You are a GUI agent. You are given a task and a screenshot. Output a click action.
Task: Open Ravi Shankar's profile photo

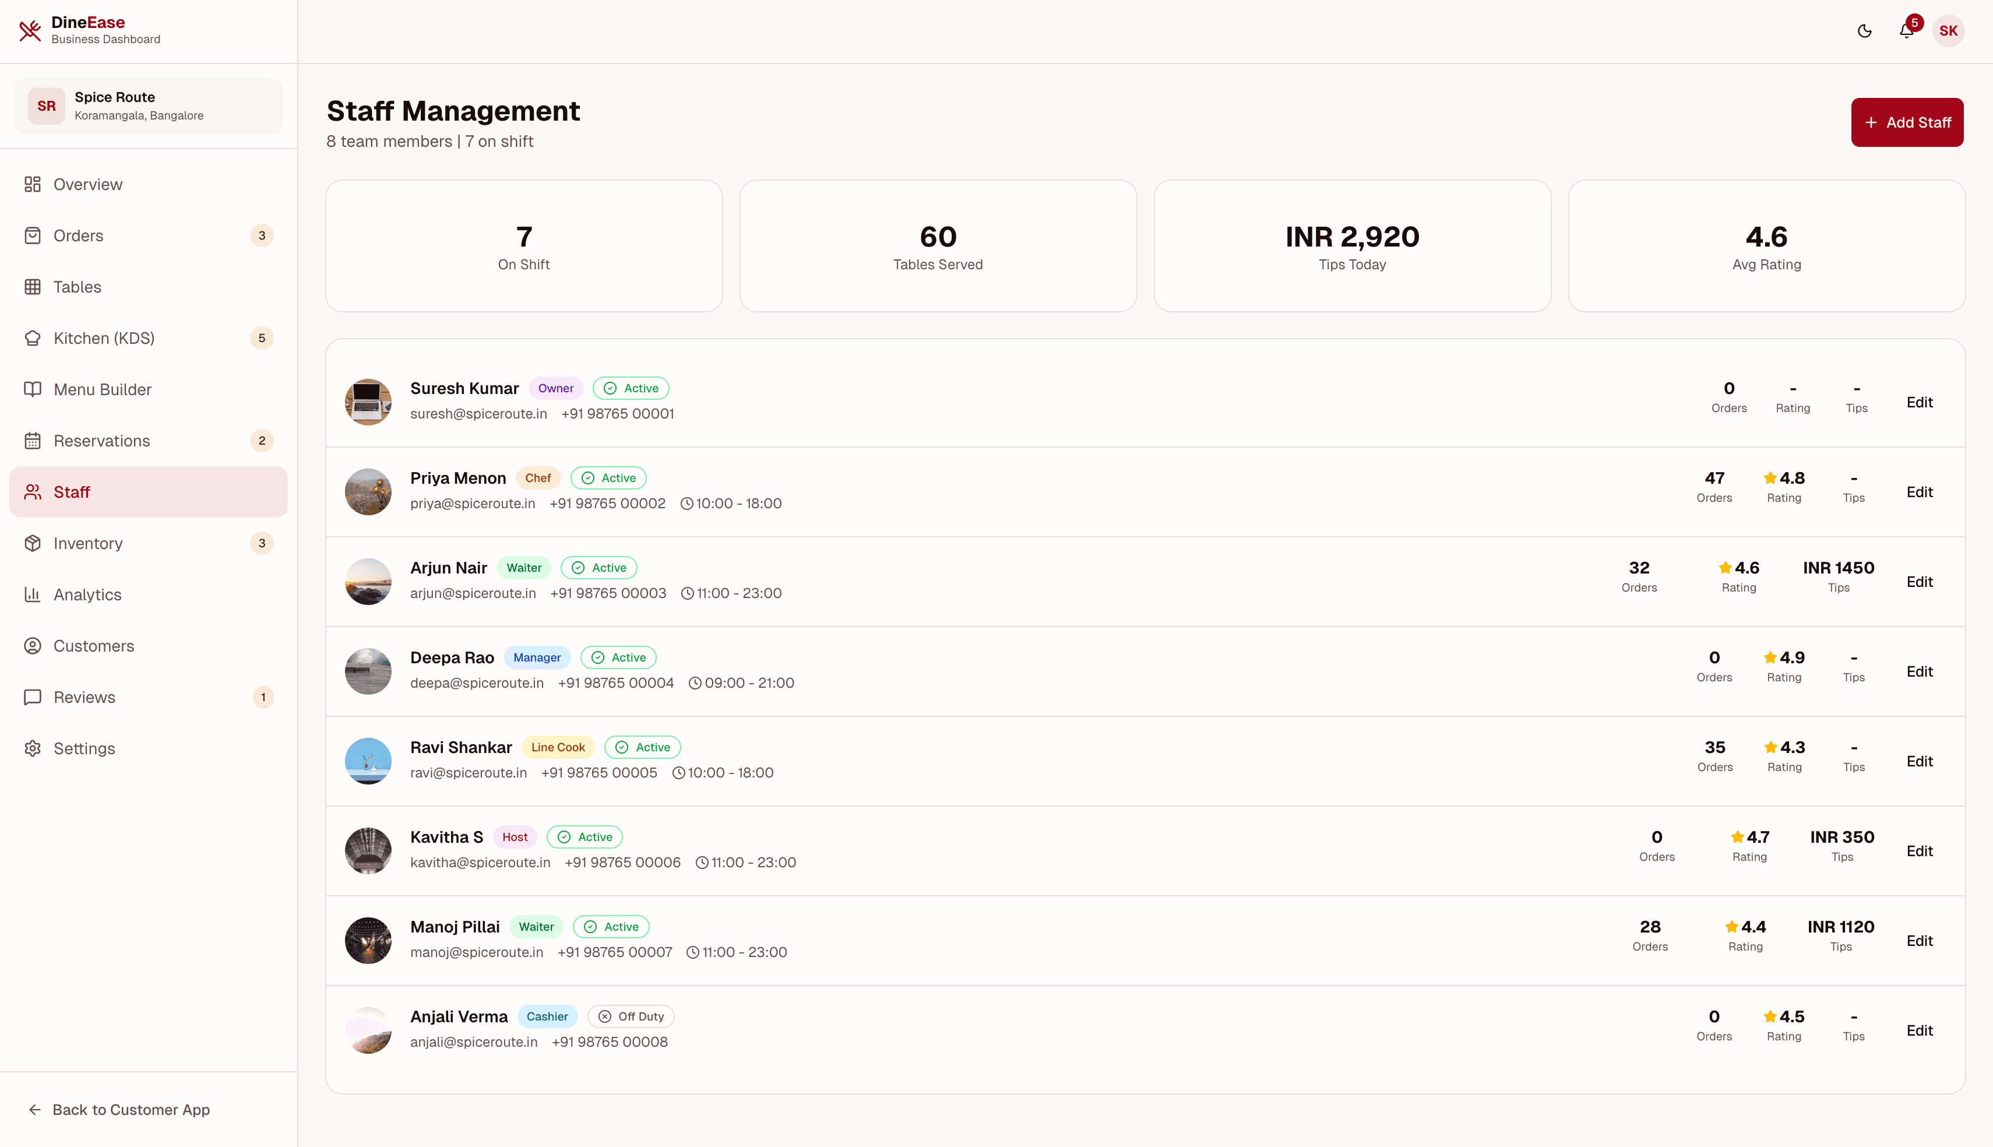pos(368,760)
